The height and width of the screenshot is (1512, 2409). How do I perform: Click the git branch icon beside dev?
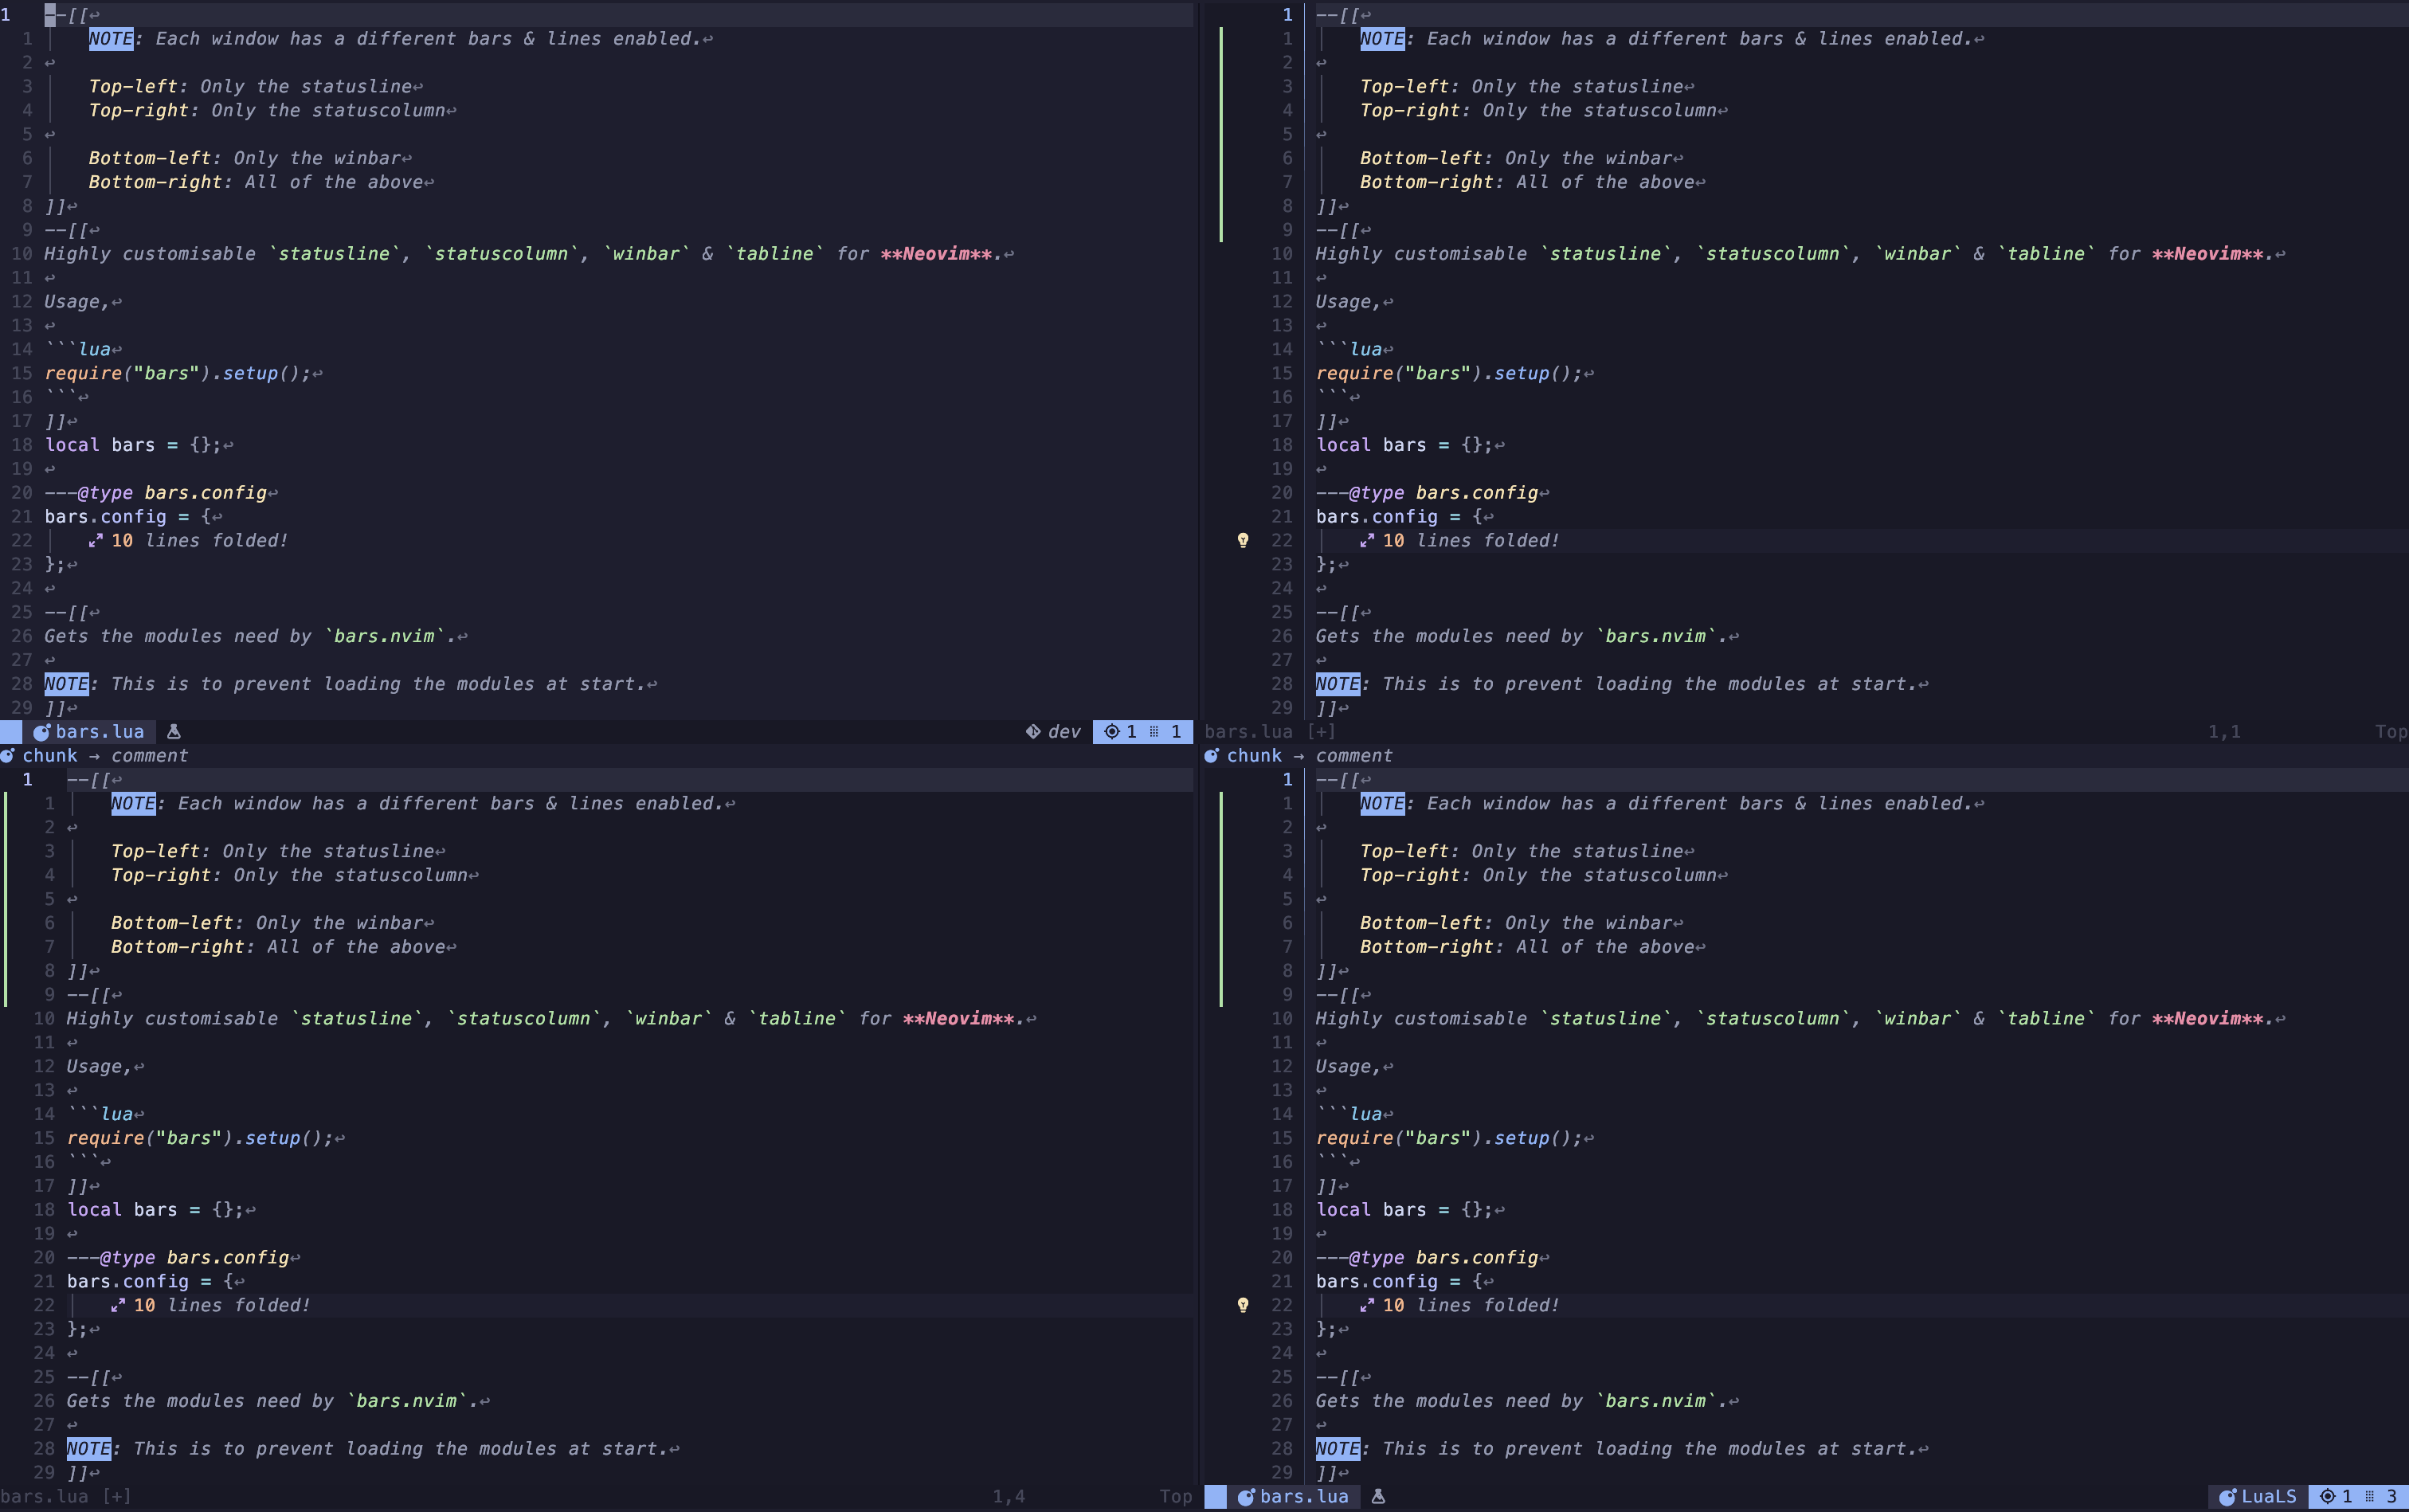point(1032,732)
